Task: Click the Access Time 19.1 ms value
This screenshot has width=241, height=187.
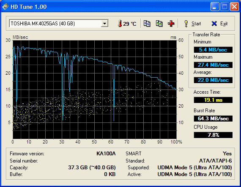Action: pos(213,100)
